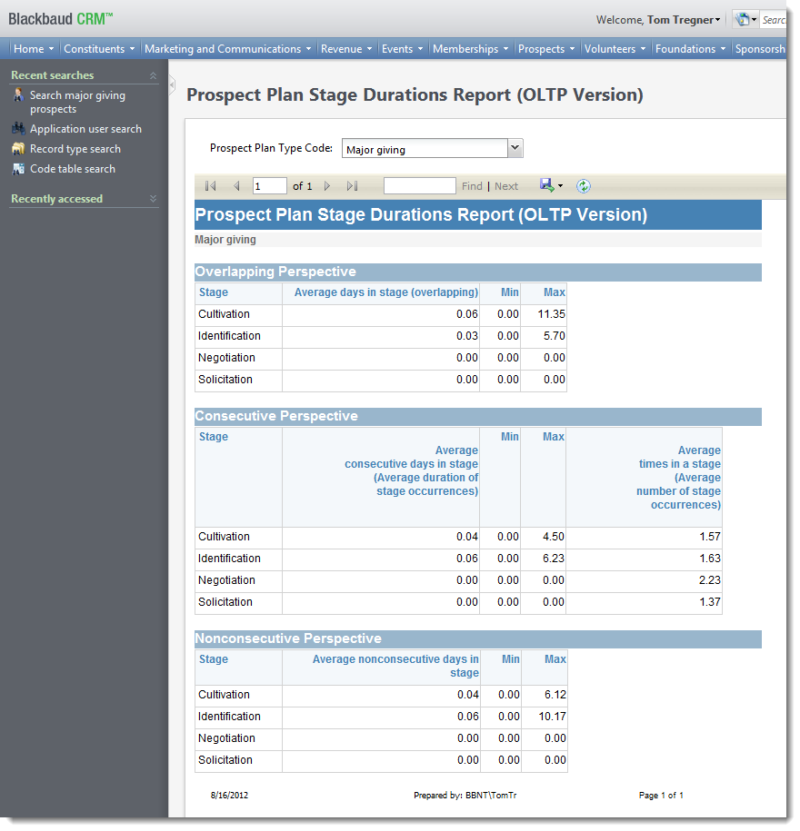The image size is (800, 831).
Task: Click the 8/16/2012 date in footer
Action: (x=229, y=796)
